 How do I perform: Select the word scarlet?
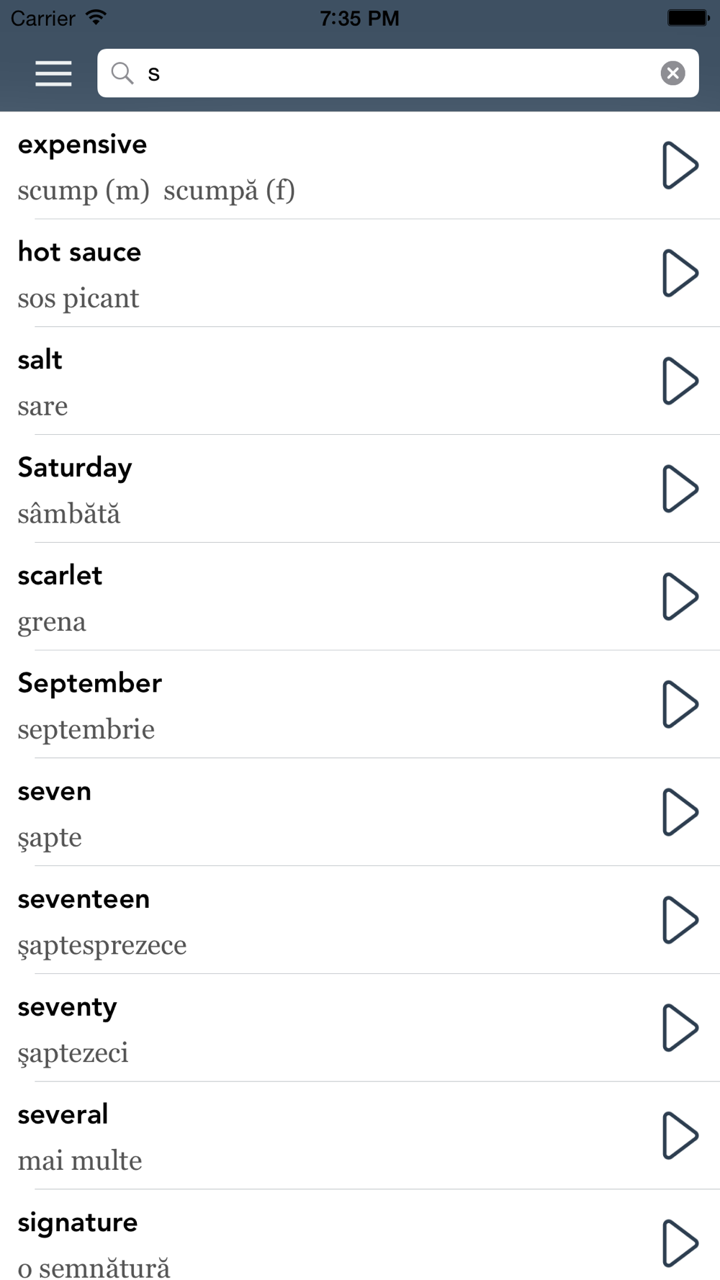(x=60, y=575)
